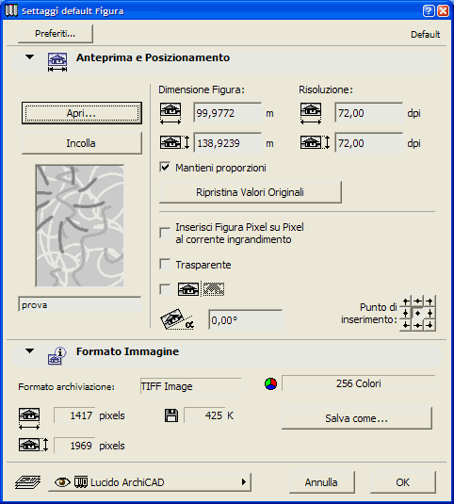Image resolution: width=454 pixels, height=504 pixels.
Task: Click the rotation angle icon
Action: (177, 319)
